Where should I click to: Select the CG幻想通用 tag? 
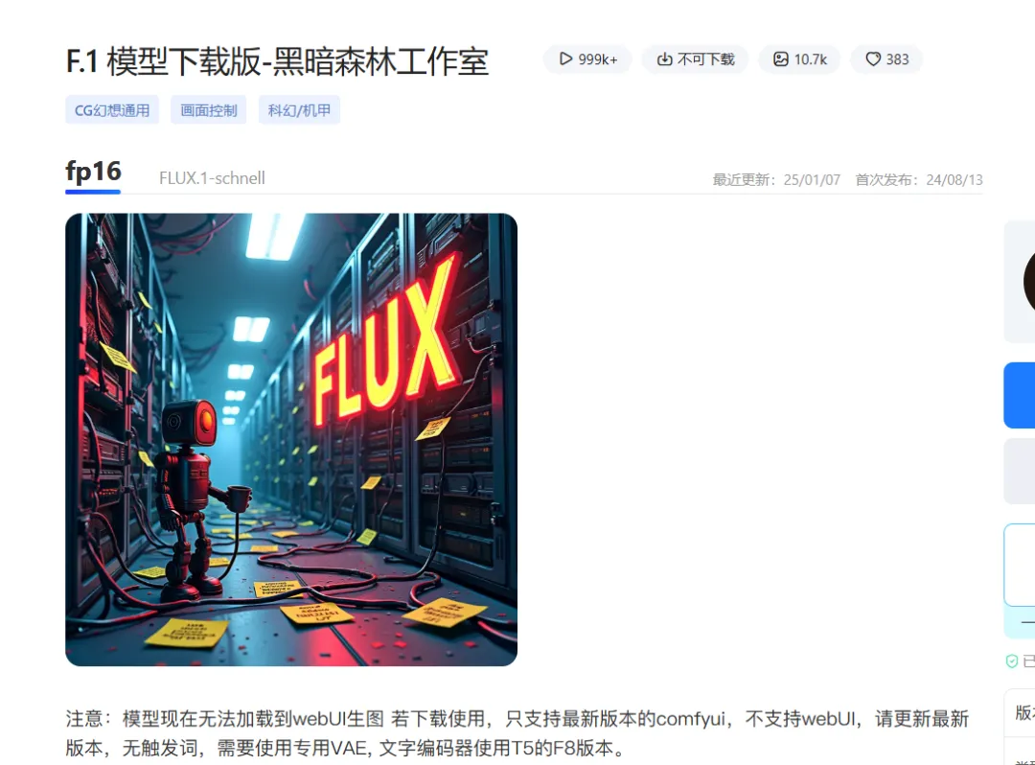112,110
